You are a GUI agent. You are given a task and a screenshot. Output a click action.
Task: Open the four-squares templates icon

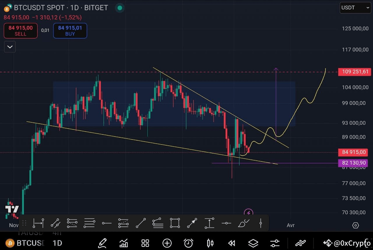pos(145,243)
